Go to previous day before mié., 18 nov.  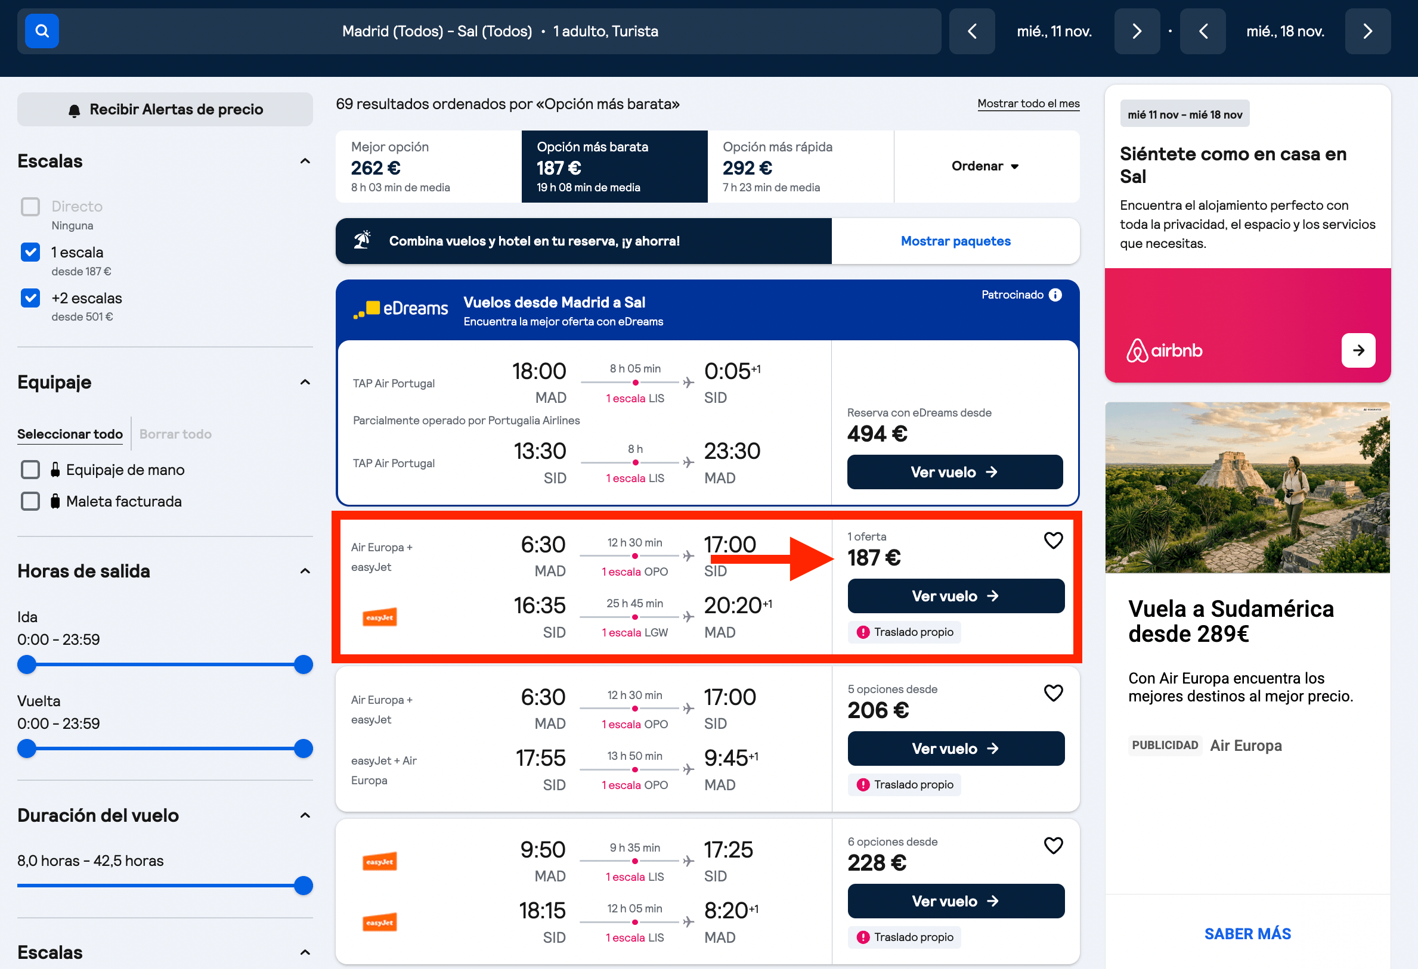(1203, 31)
